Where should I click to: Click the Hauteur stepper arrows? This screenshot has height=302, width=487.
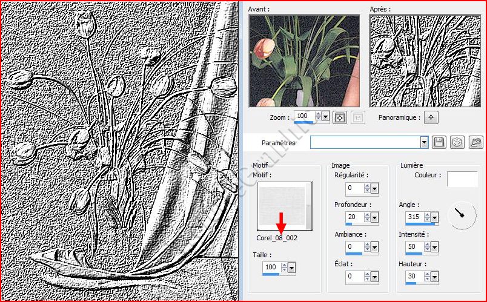click(429, 277)
